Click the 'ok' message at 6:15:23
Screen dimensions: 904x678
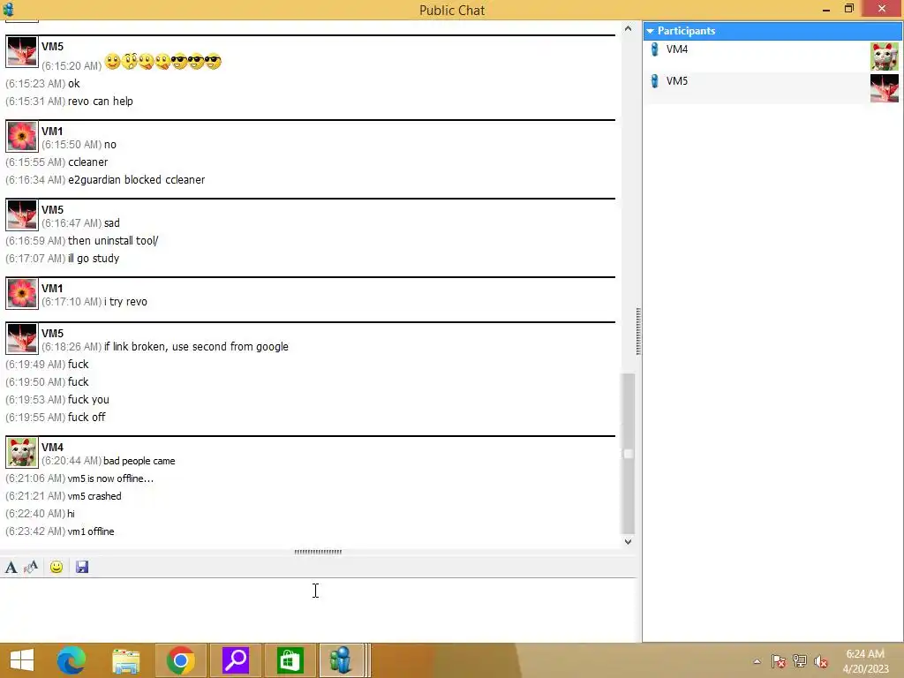point(74,84)
